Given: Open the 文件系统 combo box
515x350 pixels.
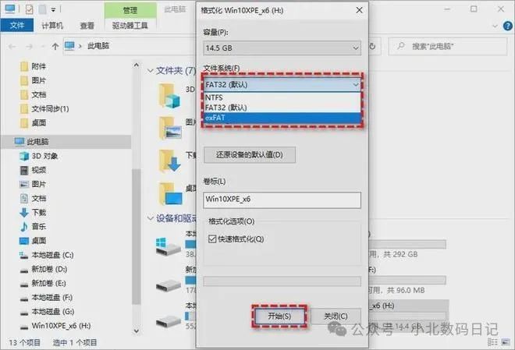Looking at the screenshot, I should click(x=282, y=85).
